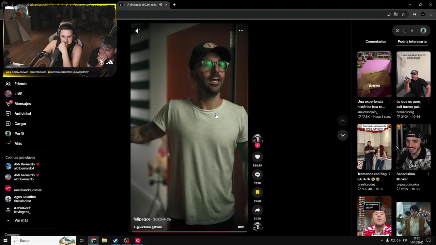Screen dimensions: 436x245
Task: Seek on the red video progress bar
Action: [189, 232]
